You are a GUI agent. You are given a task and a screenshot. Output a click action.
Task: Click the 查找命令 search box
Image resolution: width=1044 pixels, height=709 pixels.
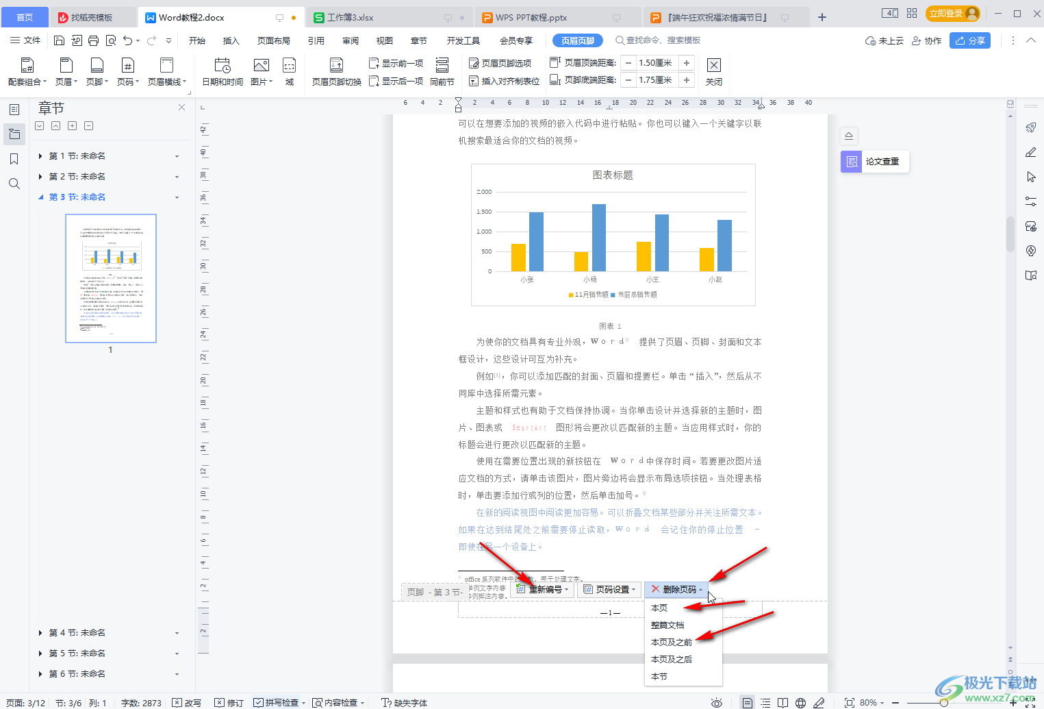[x=658, y=40]
